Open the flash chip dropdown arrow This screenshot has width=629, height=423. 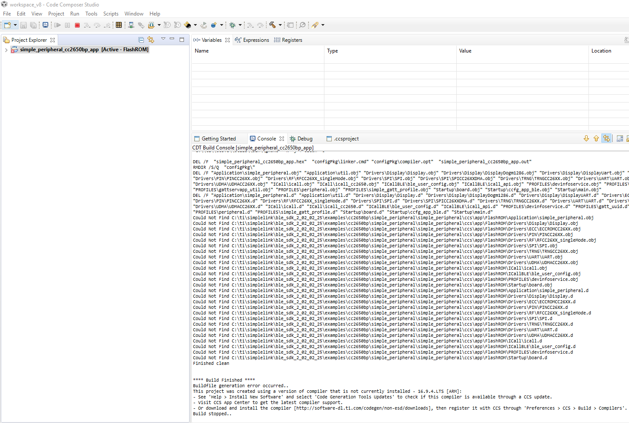coord(195,25)
